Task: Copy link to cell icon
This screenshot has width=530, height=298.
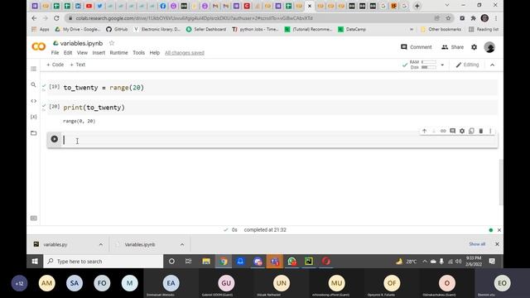Action: tap(443, 131)
